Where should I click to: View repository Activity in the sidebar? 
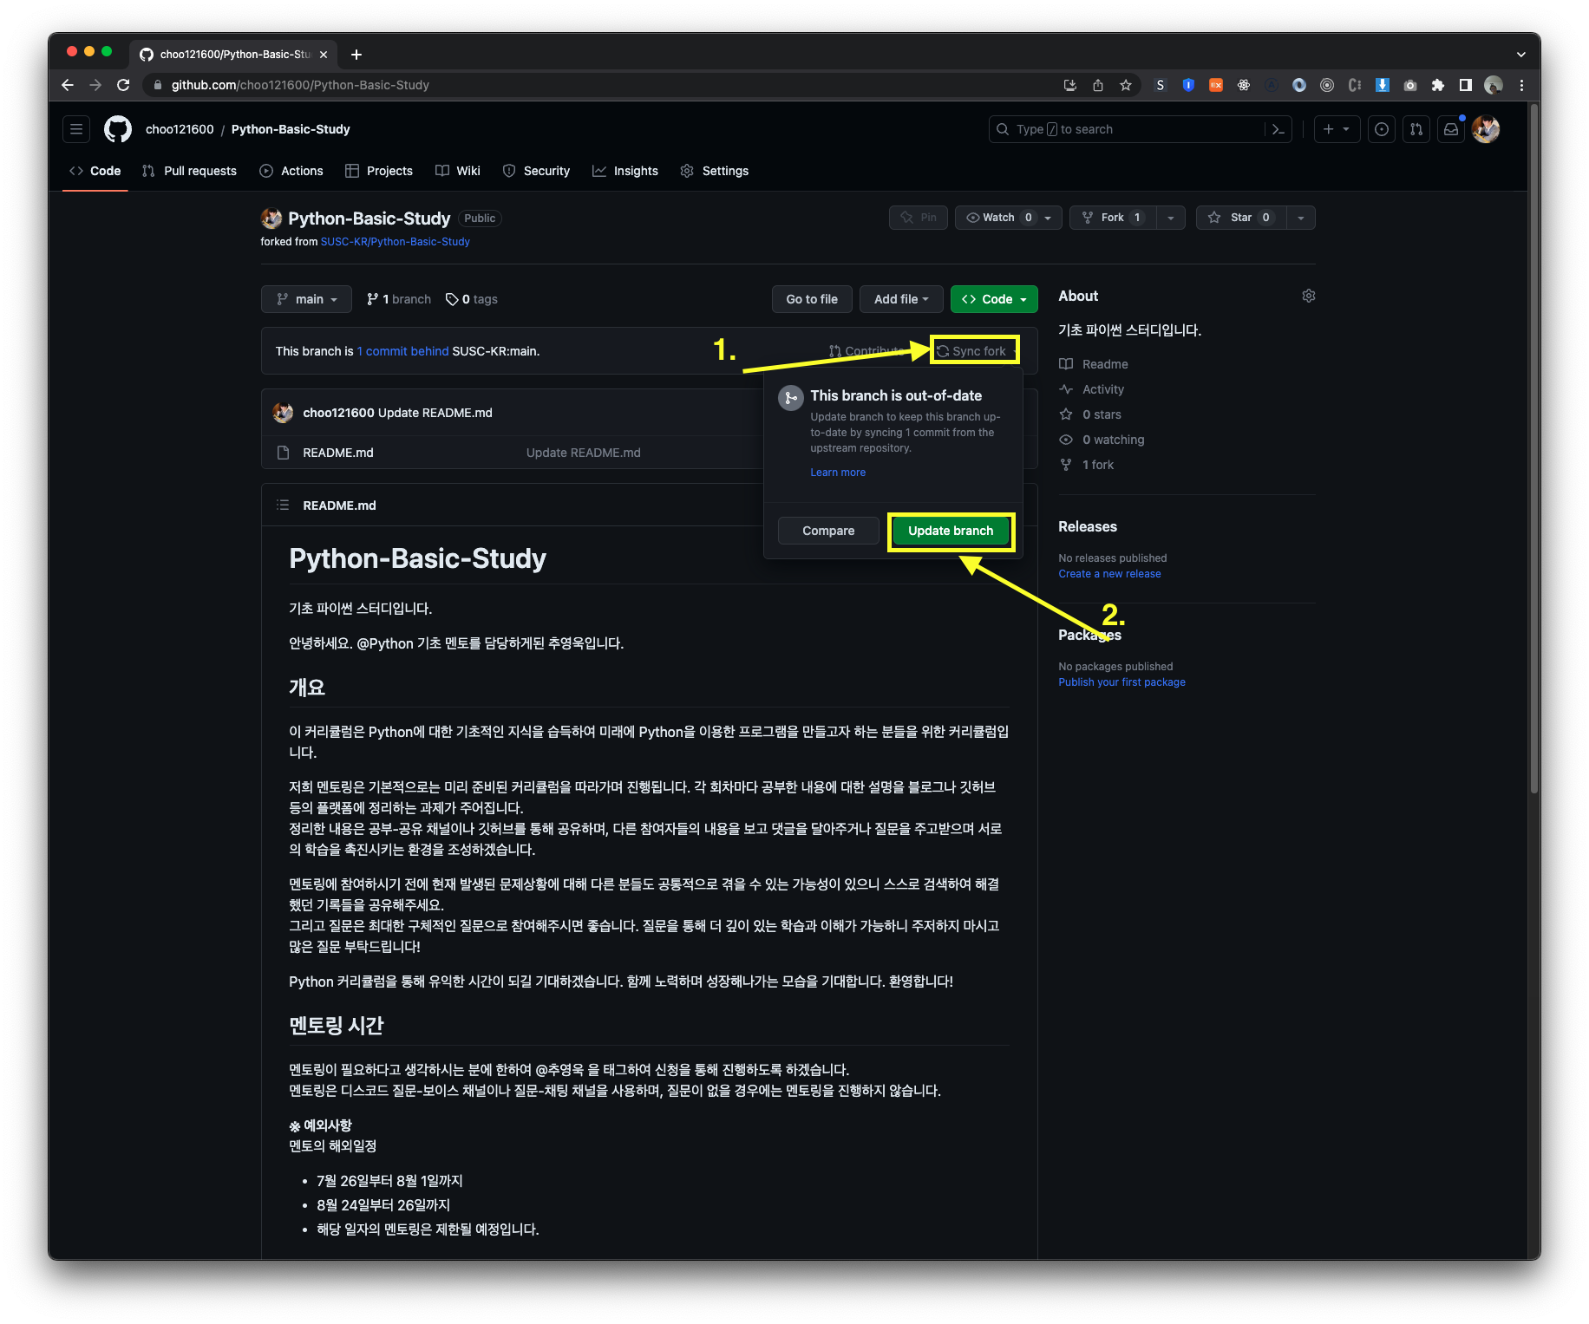tap(1102, 388)
